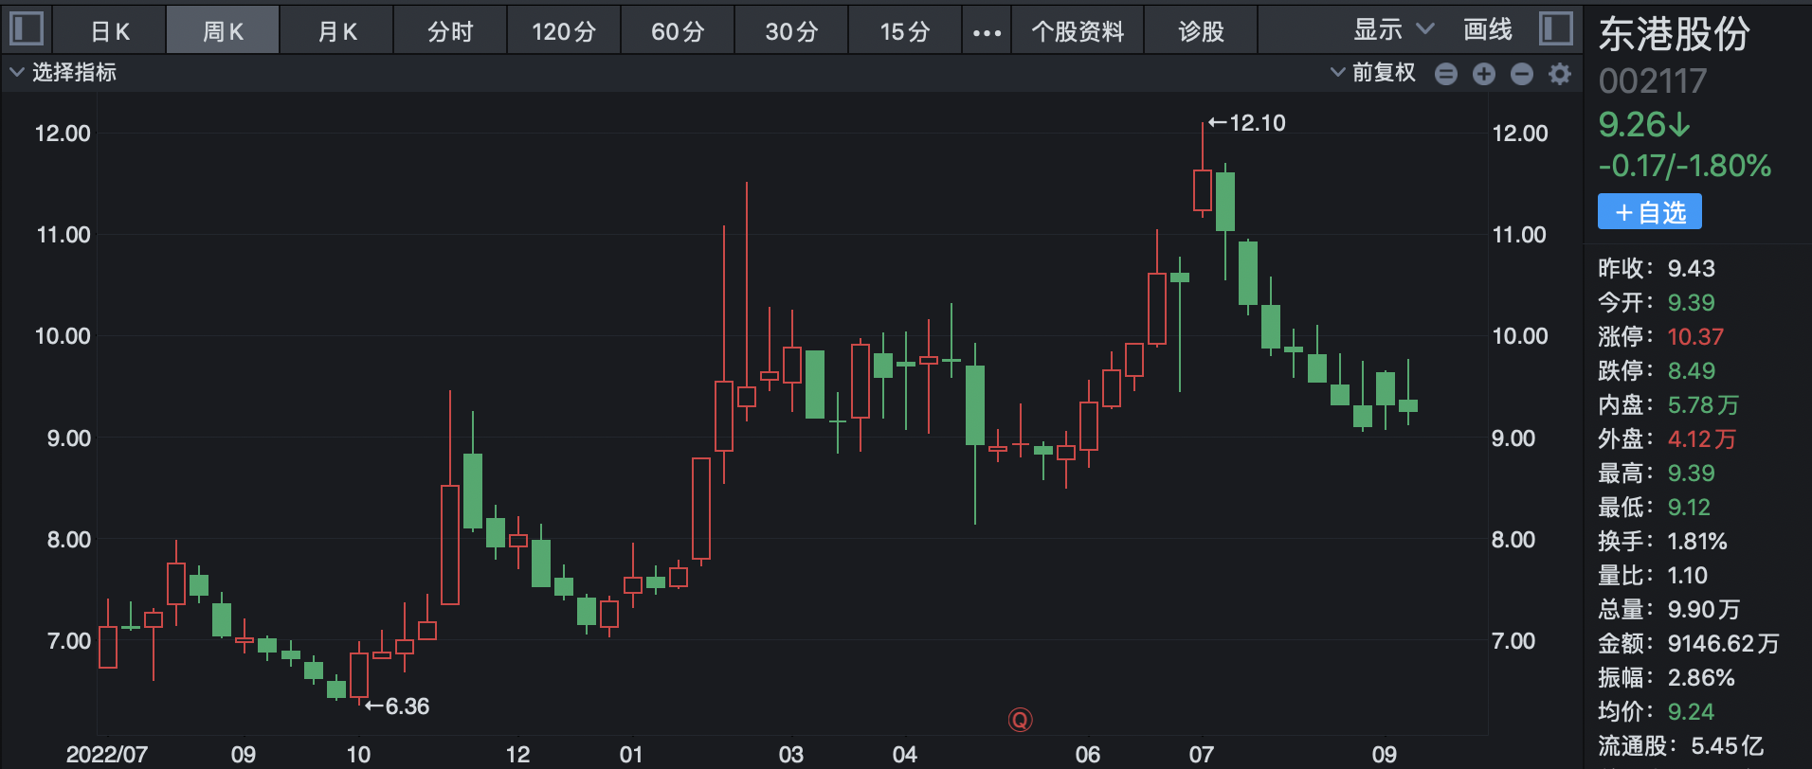Zoom out chart with minus icon

coord(1522,74)
